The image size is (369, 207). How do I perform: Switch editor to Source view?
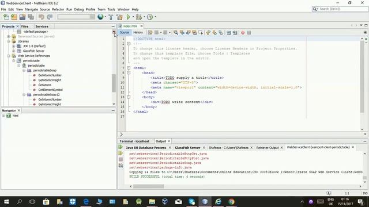pos(125,32)
